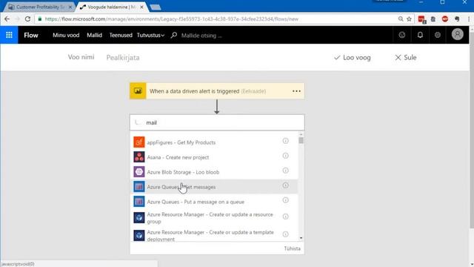The height and width of the screenshot is (267, 474).
Task: Show info for Azure Queues Get messages
Action: pyautogui.click(x=285, y=185)
